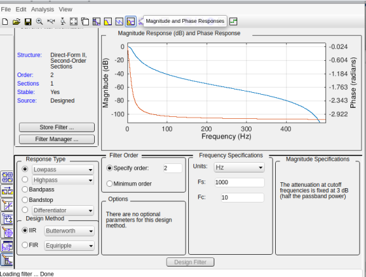Show Magnitude Response analysis icon
The height and width of the screenshot is (277, 366).
click(x=108, y=22)
